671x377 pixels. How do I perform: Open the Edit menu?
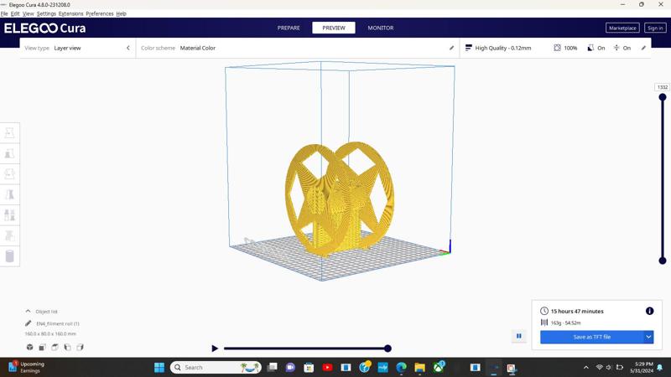pyautogui.click(x=15, y=13)
